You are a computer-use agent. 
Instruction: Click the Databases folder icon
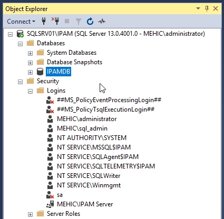point(31,43)
